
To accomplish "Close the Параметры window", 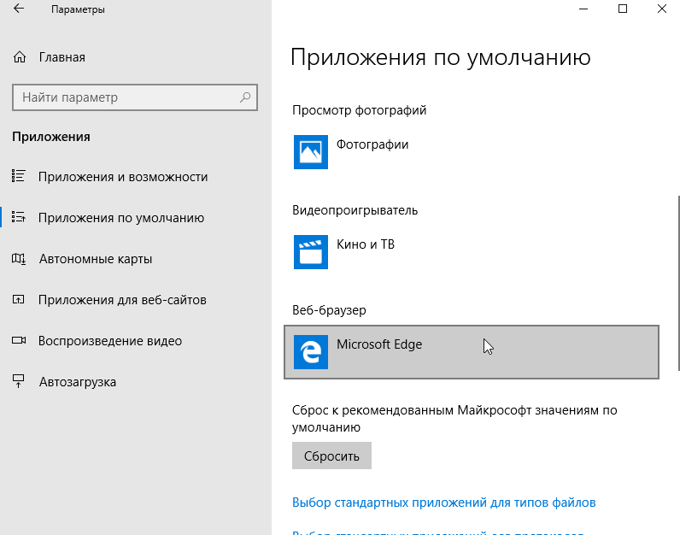I will click(x=662, y=9).
